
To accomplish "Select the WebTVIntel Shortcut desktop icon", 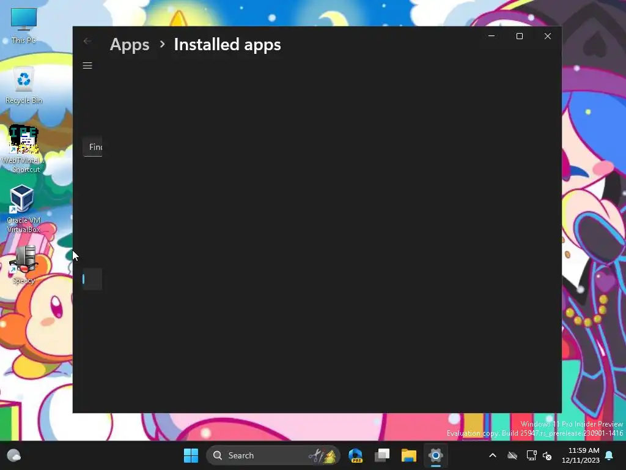I will [x=24, y=149].
